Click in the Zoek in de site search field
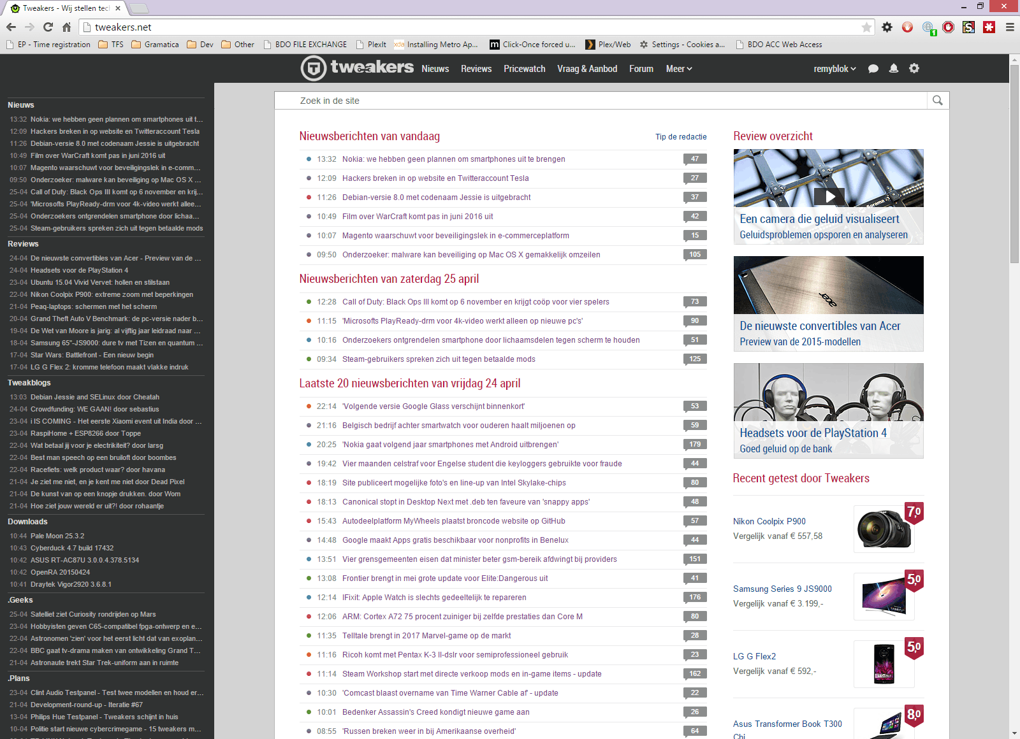Viewport: 1020px width, 739px height. click(601, 101)
